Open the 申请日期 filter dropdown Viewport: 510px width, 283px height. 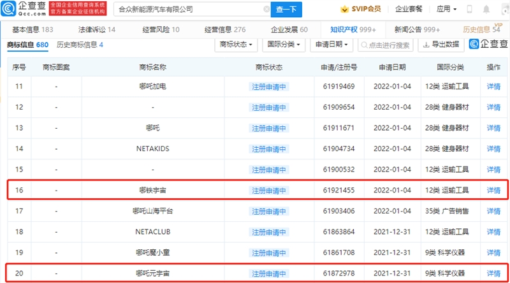[x=331, y=45]
